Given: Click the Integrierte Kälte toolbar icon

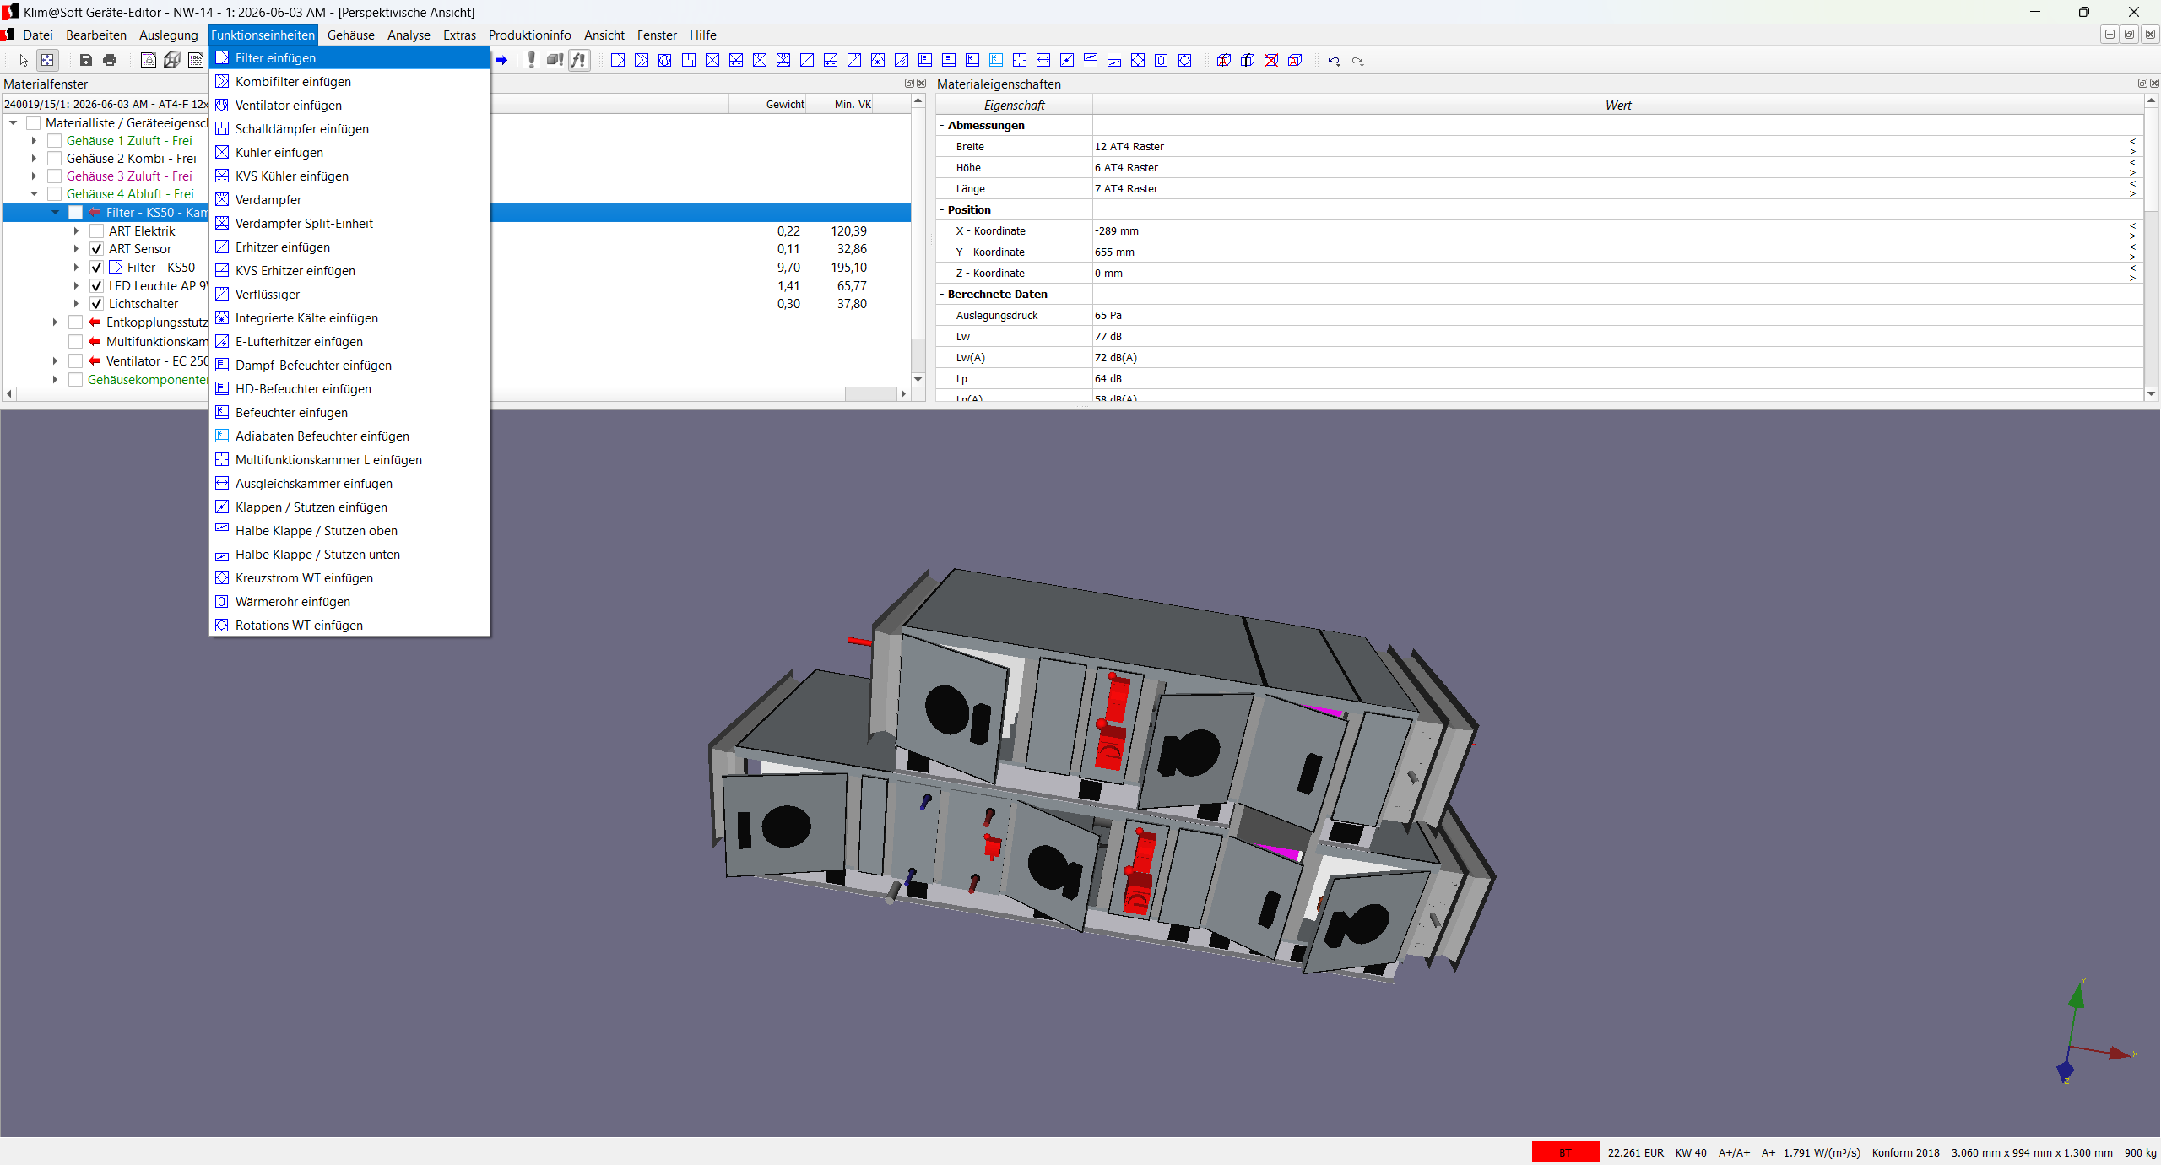Looking at the screenshot, I should (878, 60).
